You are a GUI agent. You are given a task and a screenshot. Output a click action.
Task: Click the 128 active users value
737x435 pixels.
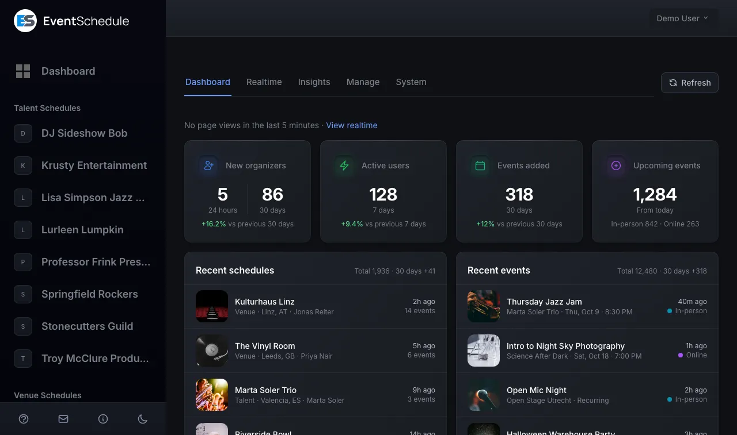click(x=383, y=194)
